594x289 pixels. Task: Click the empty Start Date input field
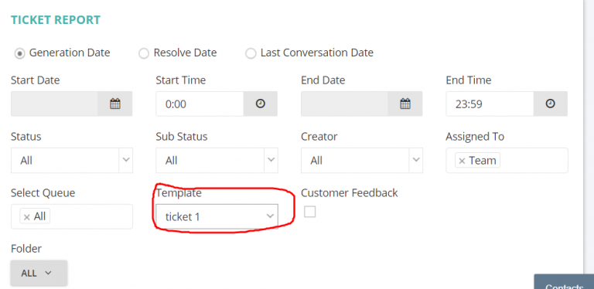click(54, 104)
